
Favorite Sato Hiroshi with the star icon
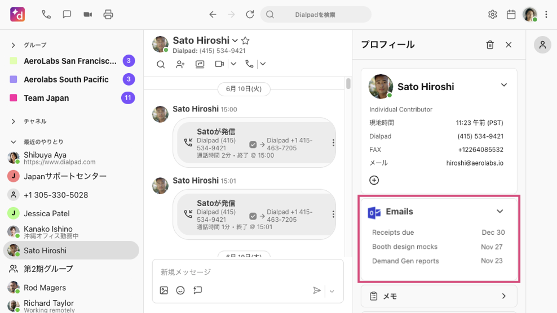tap(245, 41)
